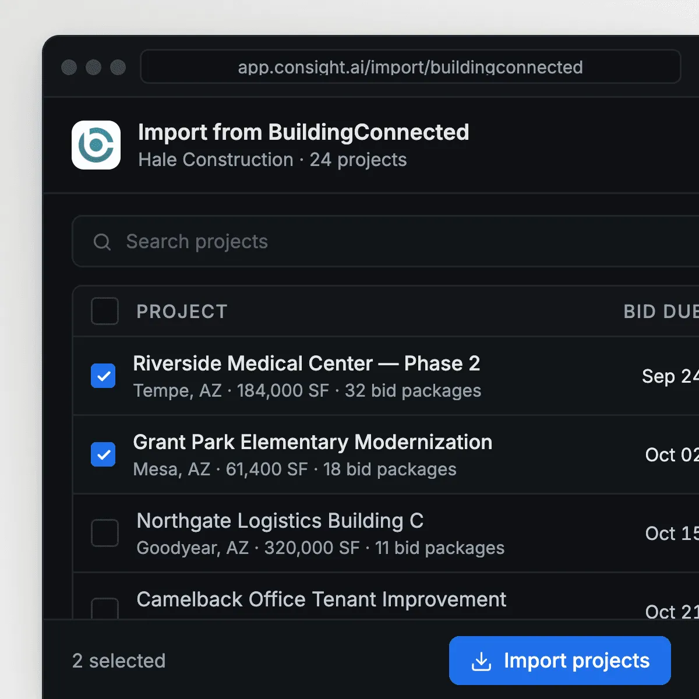Screen dimensions: 699x699
Task: Click the download icon in Import projects
Action: point(481,661)
